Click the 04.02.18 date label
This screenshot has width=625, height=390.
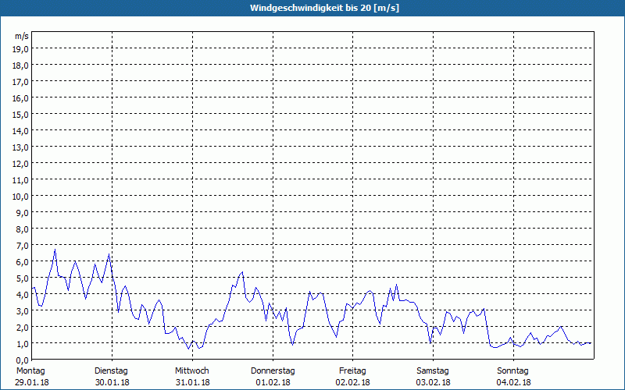[x=512, y=382]
